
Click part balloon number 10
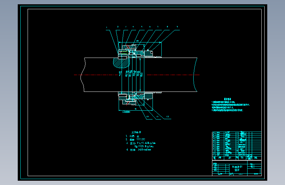click(147, 117)
